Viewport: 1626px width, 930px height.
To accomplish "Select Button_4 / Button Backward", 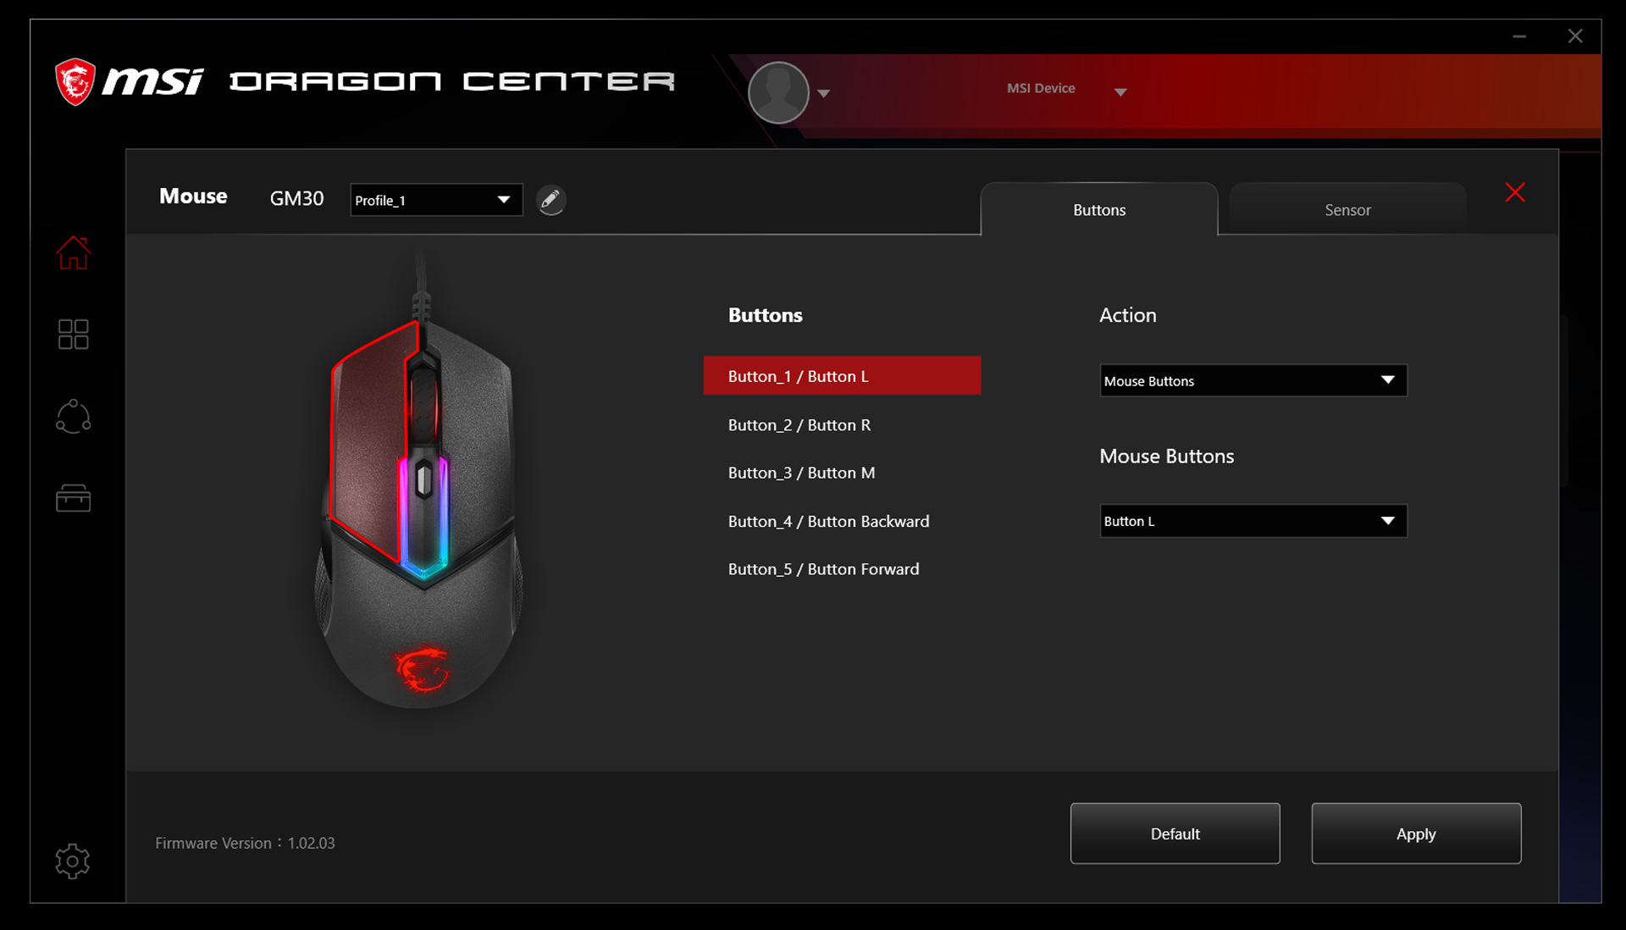I will click(842, 521).
